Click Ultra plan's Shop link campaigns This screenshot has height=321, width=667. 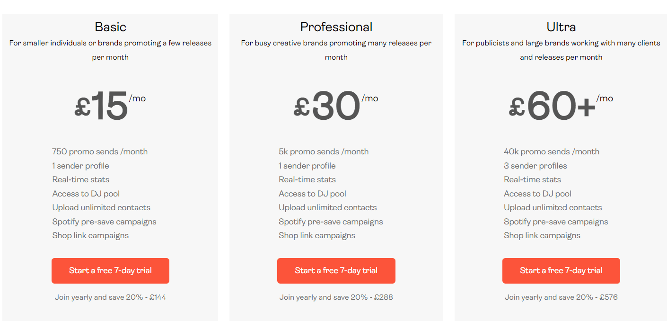click(x=542, y=235)
